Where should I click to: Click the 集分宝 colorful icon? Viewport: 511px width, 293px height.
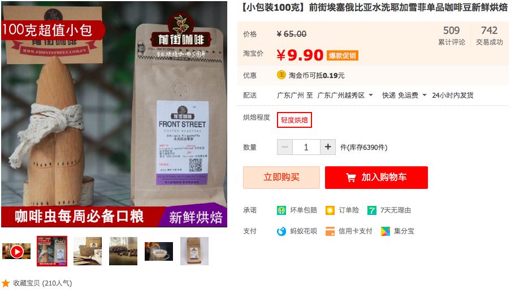pyautogui.click(x=386, y=231)
